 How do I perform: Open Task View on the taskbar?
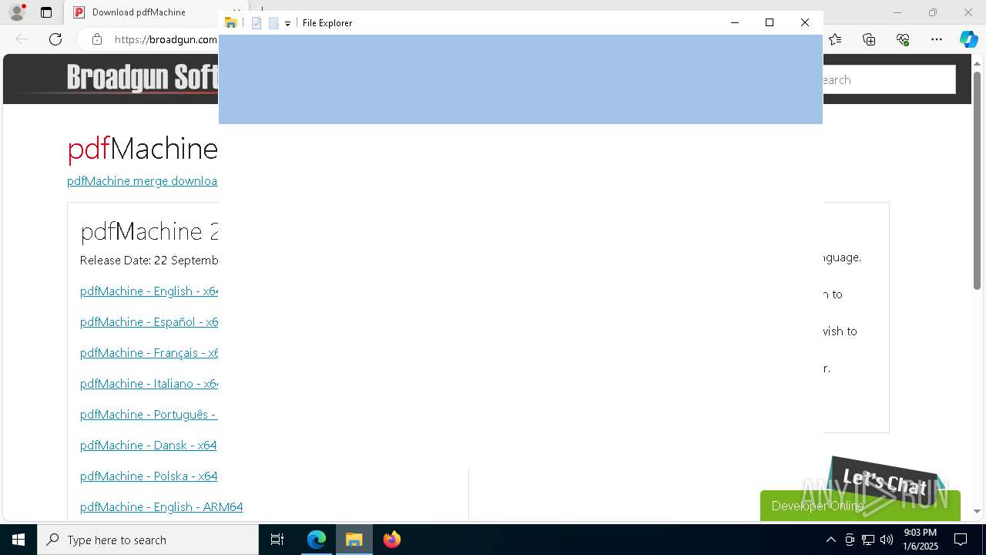point(277,540)
